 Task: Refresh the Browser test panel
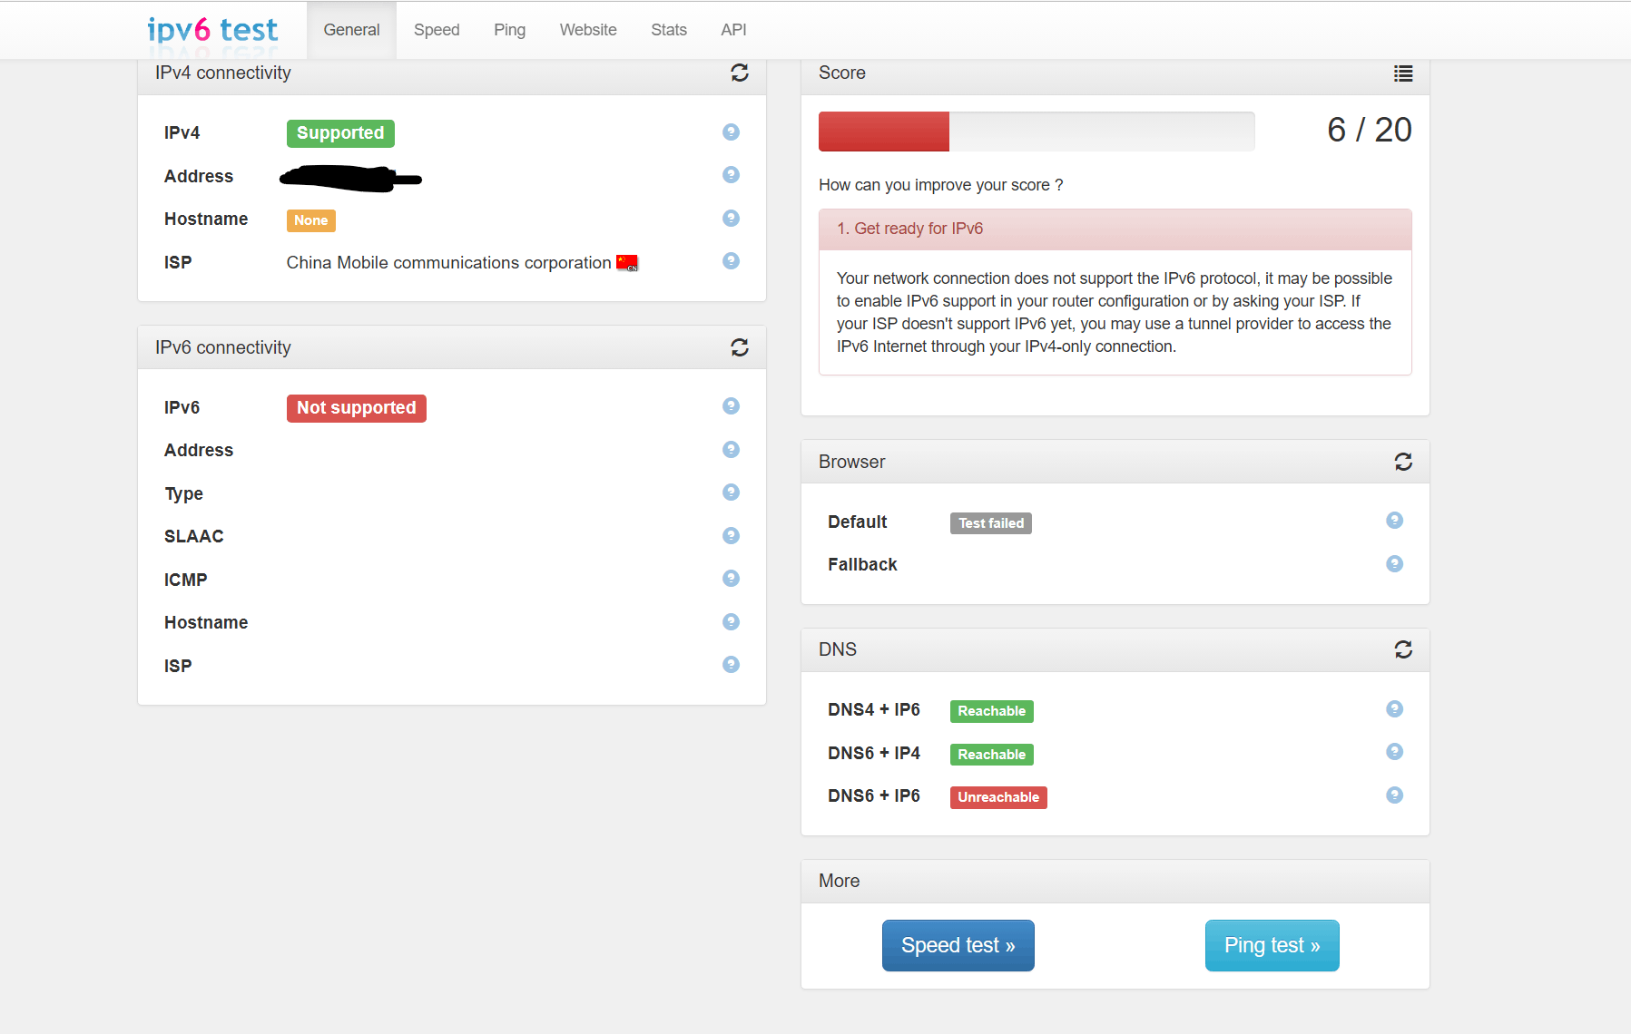click(1403, 462)
